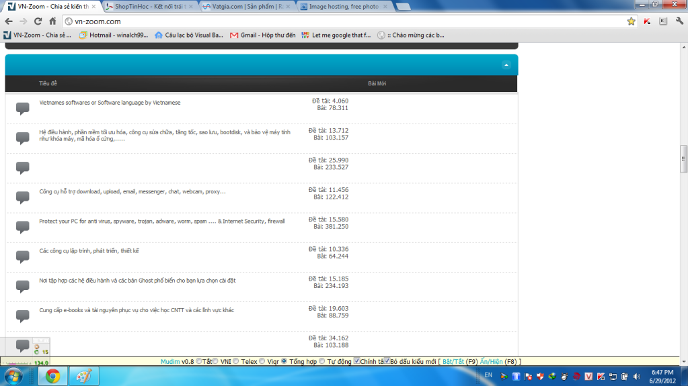688x386 pixels.
Task: Click the page's vertical scrollbar thumb
Action: pos(683,158)
